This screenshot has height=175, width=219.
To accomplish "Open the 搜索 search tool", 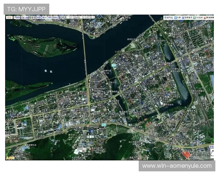I will tap(16, 17).
